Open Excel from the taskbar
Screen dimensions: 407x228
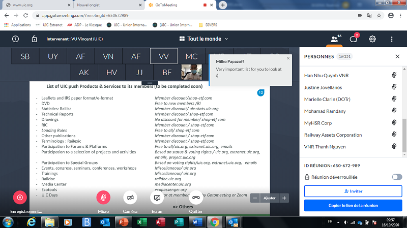[x=142, y=222]
